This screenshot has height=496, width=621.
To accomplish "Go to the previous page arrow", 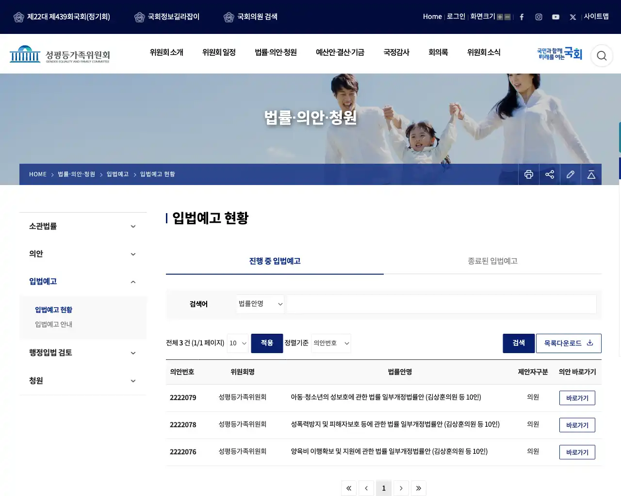I will click(x=366, y=488).
